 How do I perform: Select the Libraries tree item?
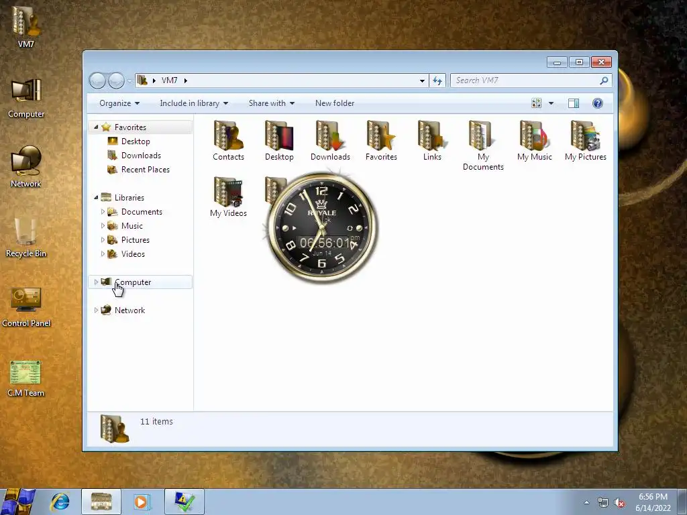[x=123, y=198]
